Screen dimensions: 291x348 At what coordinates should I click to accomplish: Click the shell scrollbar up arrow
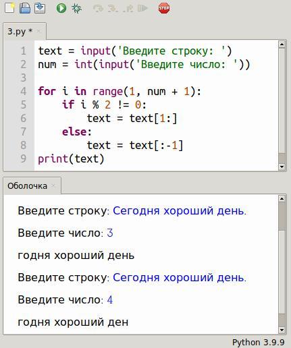click(282, 198)
